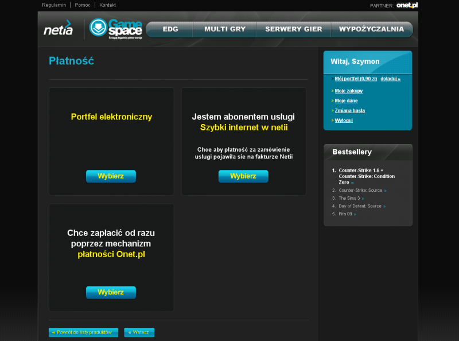Click the Game Space logo

tap(115, 29)
